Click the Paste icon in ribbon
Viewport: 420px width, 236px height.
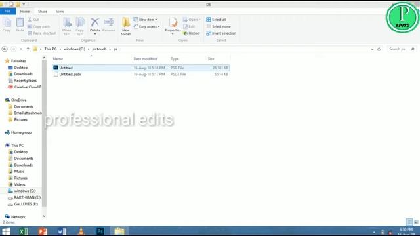coord(20,25)
